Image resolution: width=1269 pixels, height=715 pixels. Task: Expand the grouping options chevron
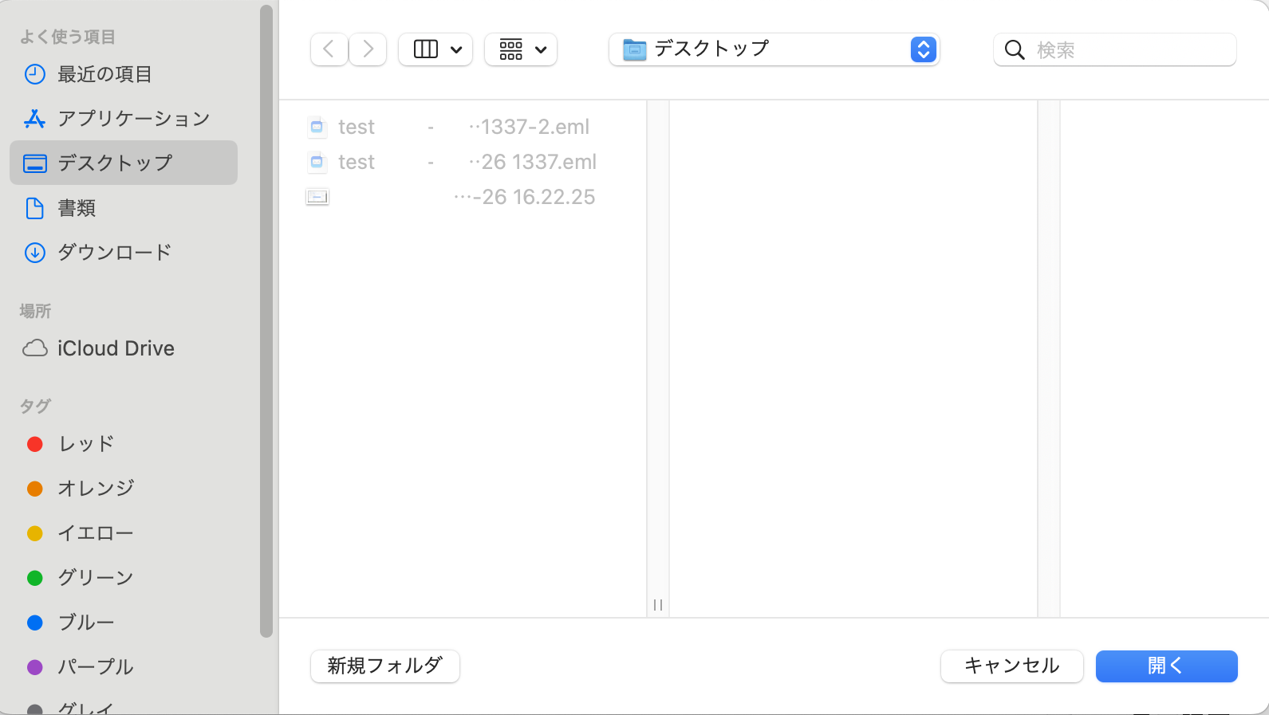point(541,49)
